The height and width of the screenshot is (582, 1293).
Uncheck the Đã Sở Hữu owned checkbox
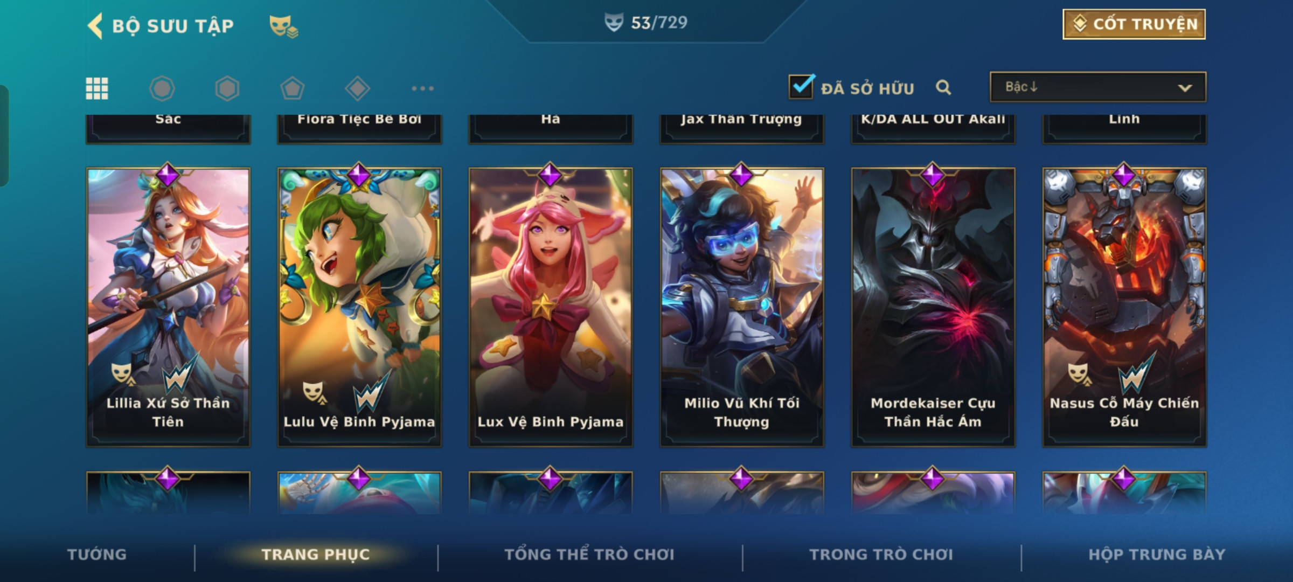[x=801, y=86]
